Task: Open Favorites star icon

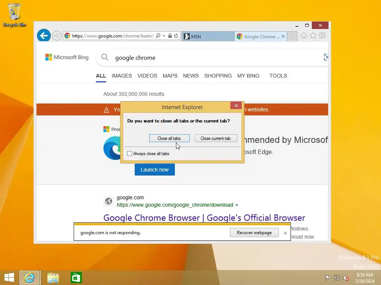Action: [313, 36]
